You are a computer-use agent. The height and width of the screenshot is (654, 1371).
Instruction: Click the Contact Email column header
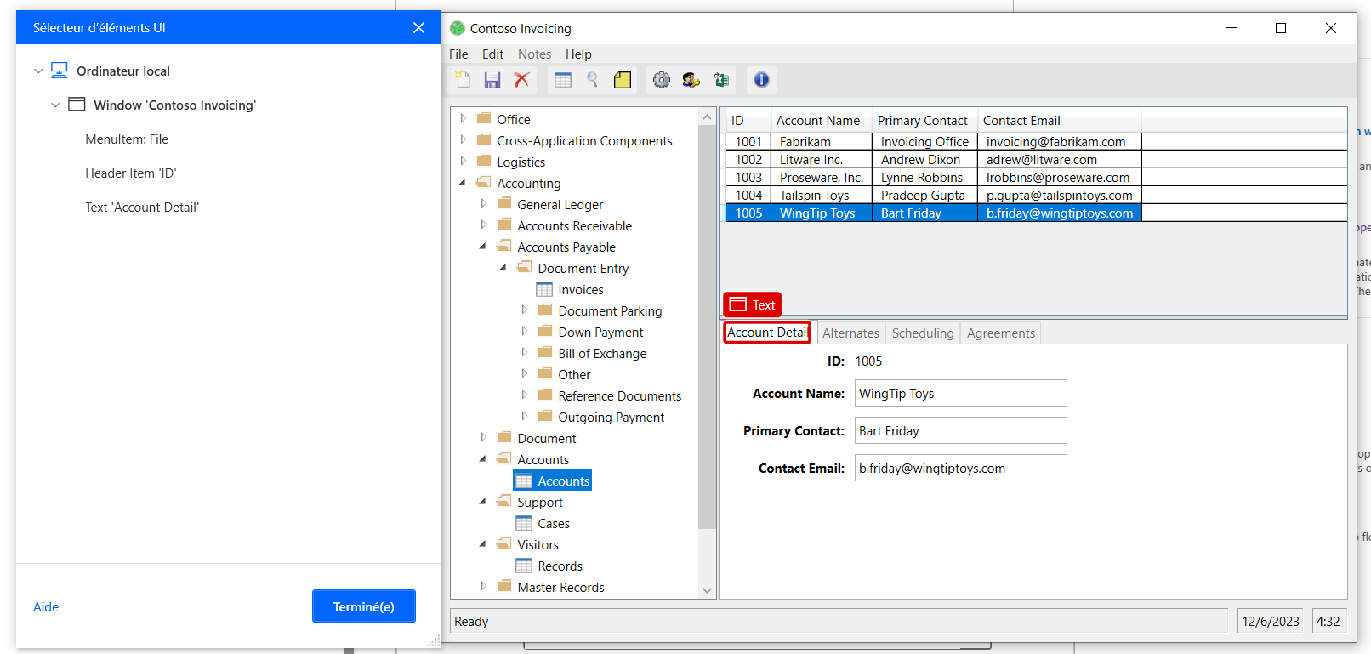coord(1060,120)
